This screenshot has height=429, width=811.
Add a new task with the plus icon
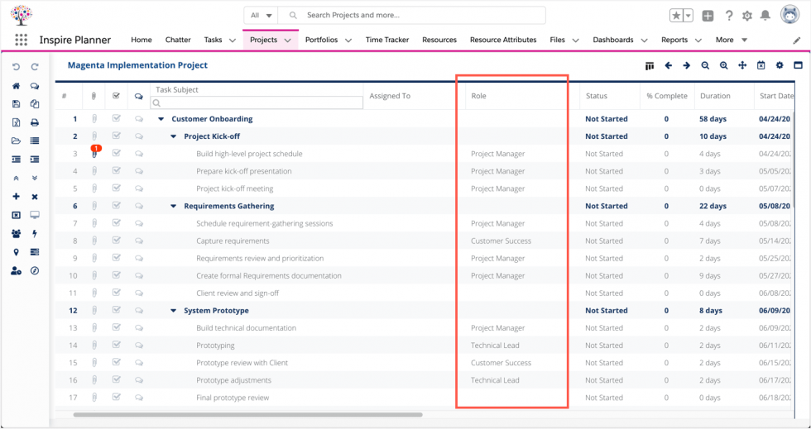[16, 197]
